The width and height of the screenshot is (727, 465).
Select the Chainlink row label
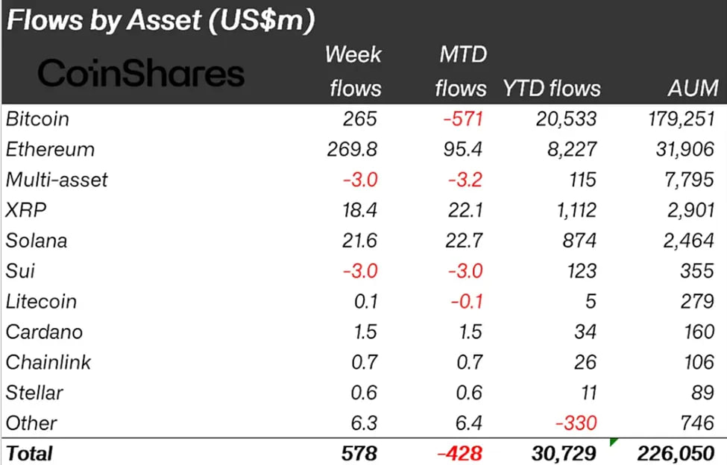pos(48,363)
